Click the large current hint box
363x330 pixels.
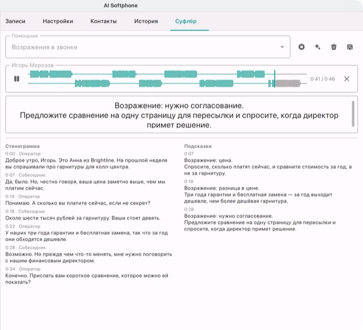[x=181, y=115]
